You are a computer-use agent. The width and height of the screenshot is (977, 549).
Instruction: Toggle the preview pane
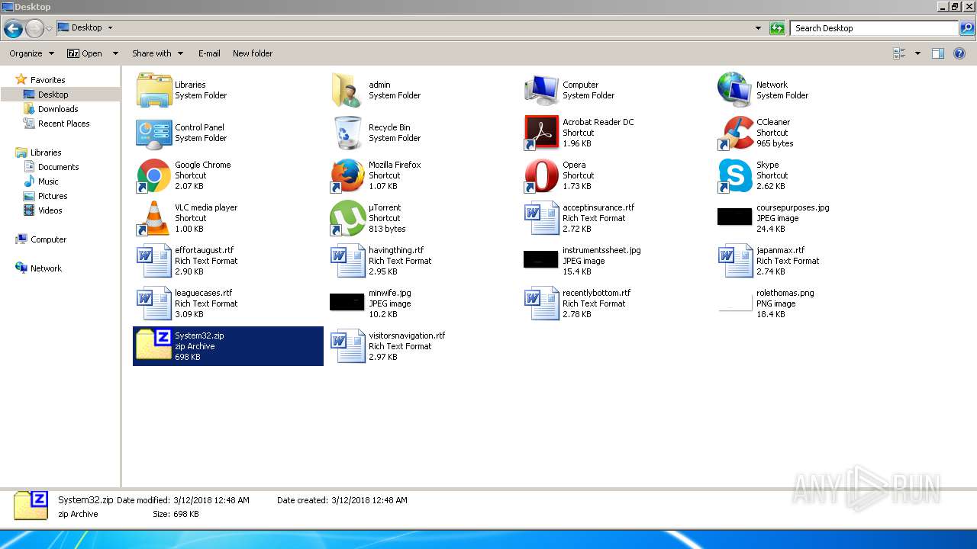tap(938, 53)
